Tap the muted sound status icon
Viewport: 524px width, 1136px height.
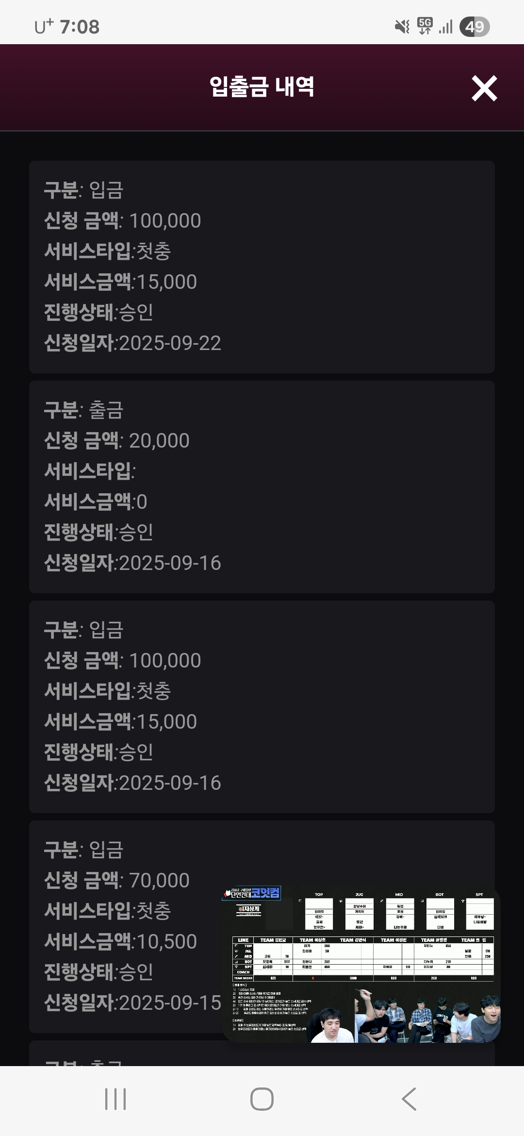[x=402, y=26]
